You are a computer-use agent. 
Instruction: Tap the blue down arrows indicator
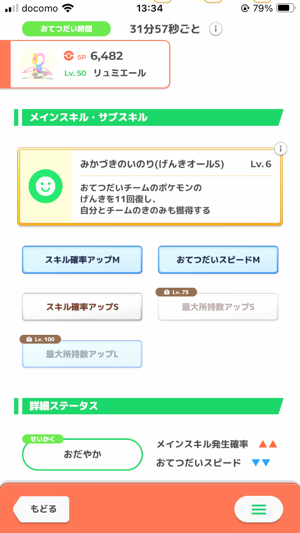(x=261, y=463)
